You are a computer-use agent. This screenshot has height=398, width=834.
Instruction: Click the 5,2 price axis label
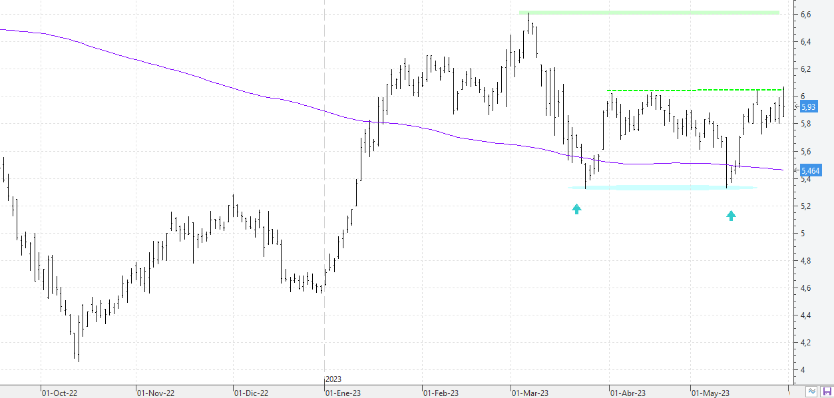point(805,206)
